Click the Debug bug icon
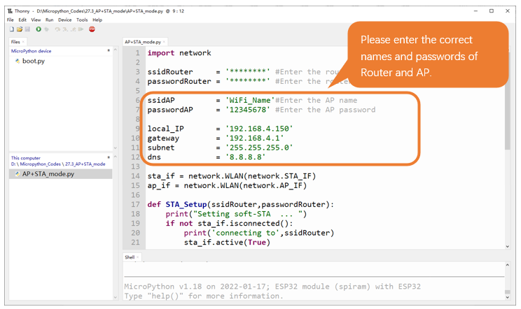 coord(46,29)
